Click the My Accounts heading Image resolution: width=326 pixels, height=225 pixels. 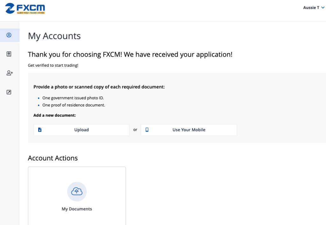click(54, 36)
